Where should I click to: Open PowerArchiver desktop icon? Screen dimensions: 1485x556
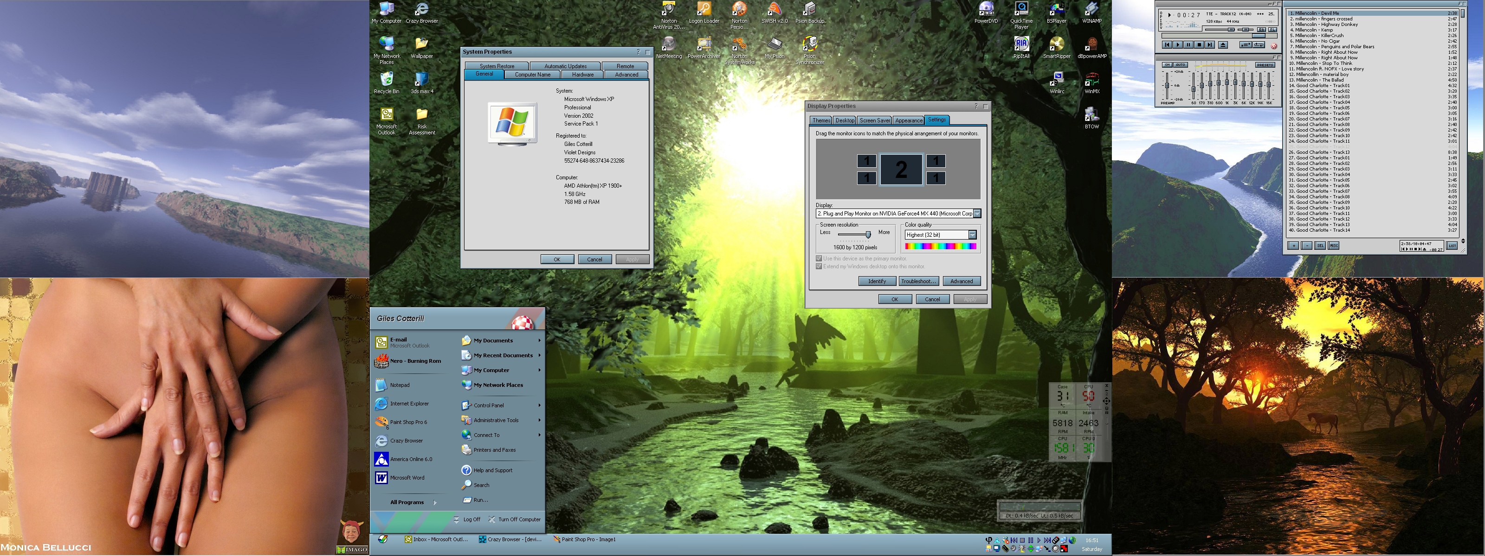[704, 48]
